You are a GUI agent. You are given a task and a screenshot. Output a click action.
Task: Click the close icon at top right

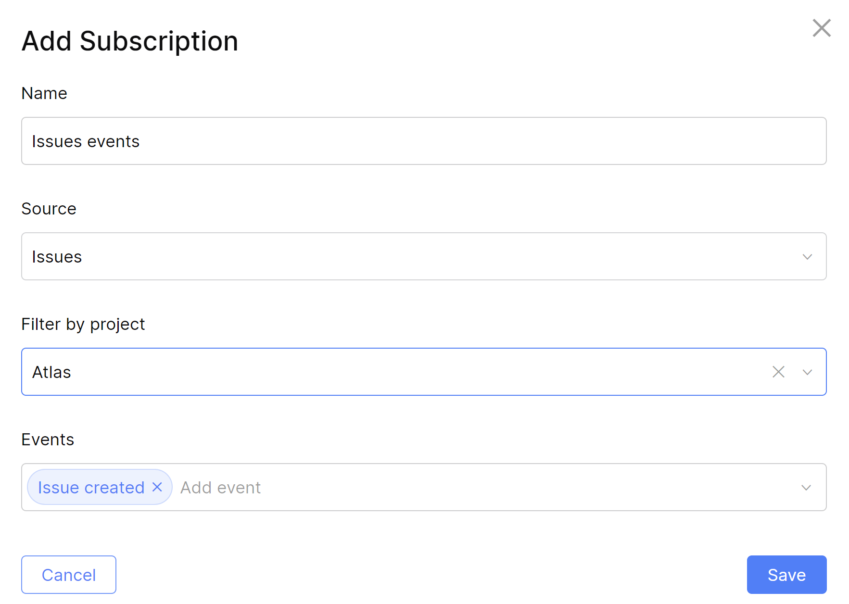coord(822,28)
